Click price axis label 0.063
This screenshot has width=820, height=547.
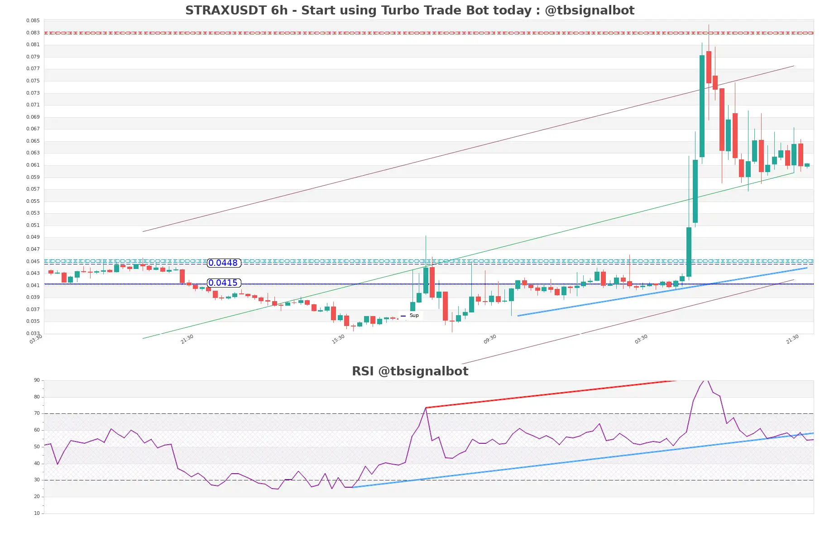pyautogui.click(x=33, y=153)
